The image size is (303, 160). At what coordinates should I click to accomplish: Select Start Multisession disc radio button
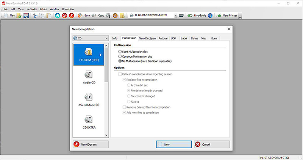[x=120, y=52]
